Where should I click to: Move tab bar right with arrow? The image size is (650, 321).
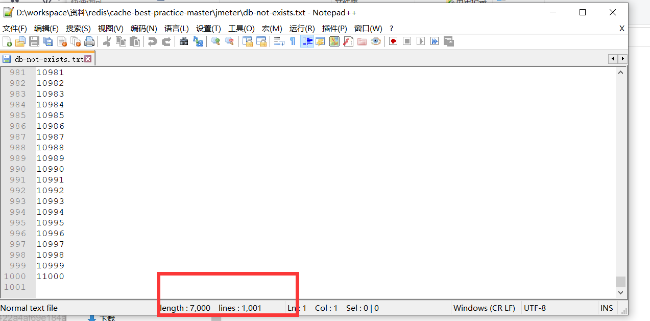coord(622,59)
